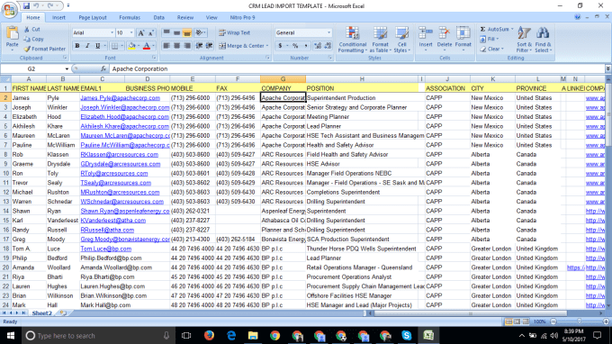The image size is (612, 344).
Task: Click the Office Button orb
Action: pos(9,9)
